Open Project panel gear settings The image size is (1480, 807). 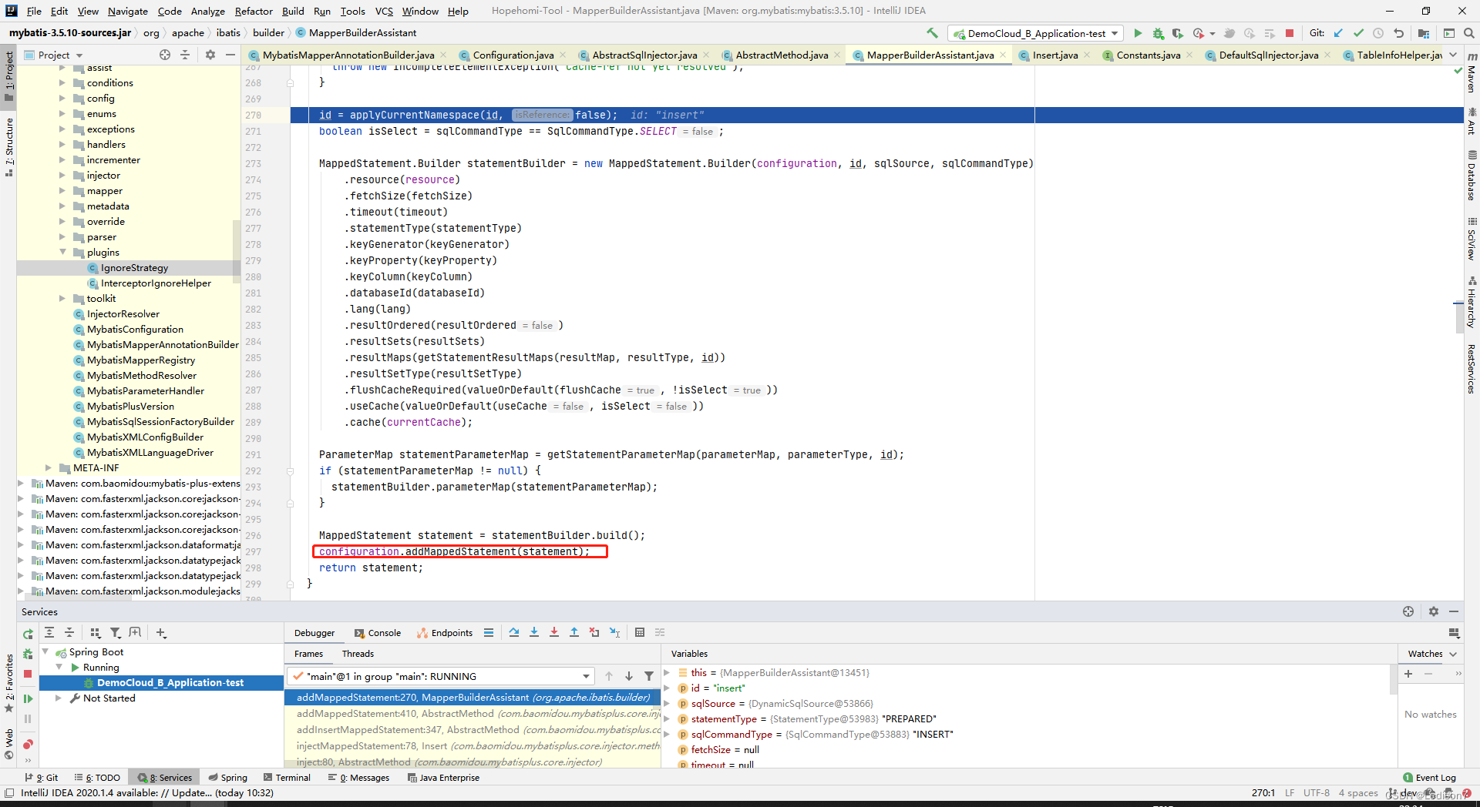tap(210, 55)
